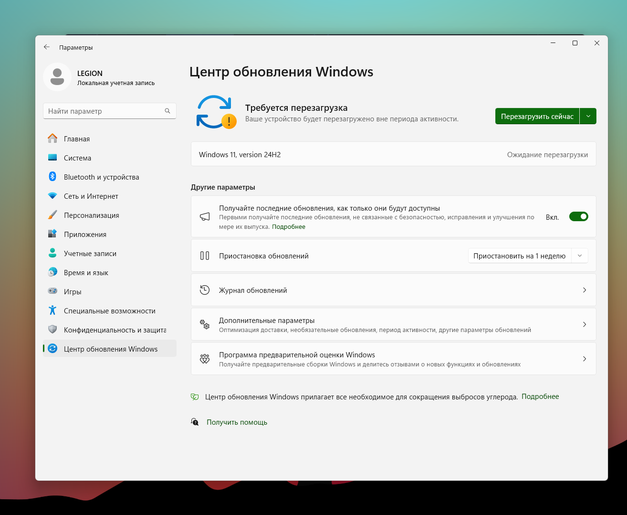Select Конфиденциальность и защита label
Image resolution: width=627 pixels, height=515 pixels.
tap(115, 330)
